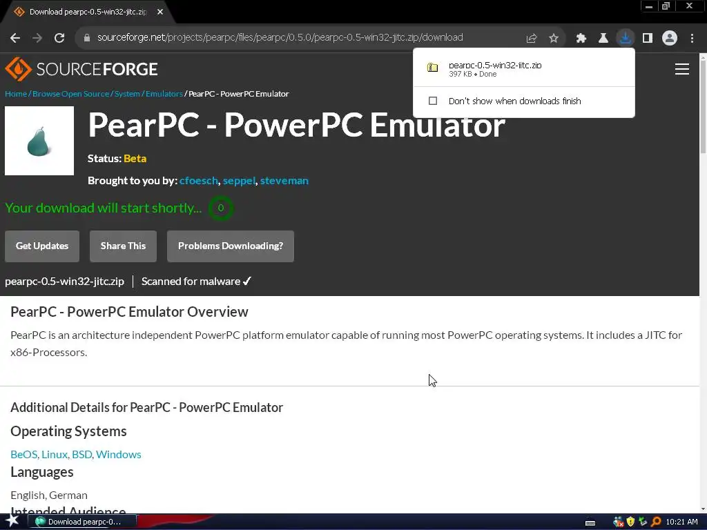
Task: Click the 10:21 AM taskbar clock
Action: (681, 522)
